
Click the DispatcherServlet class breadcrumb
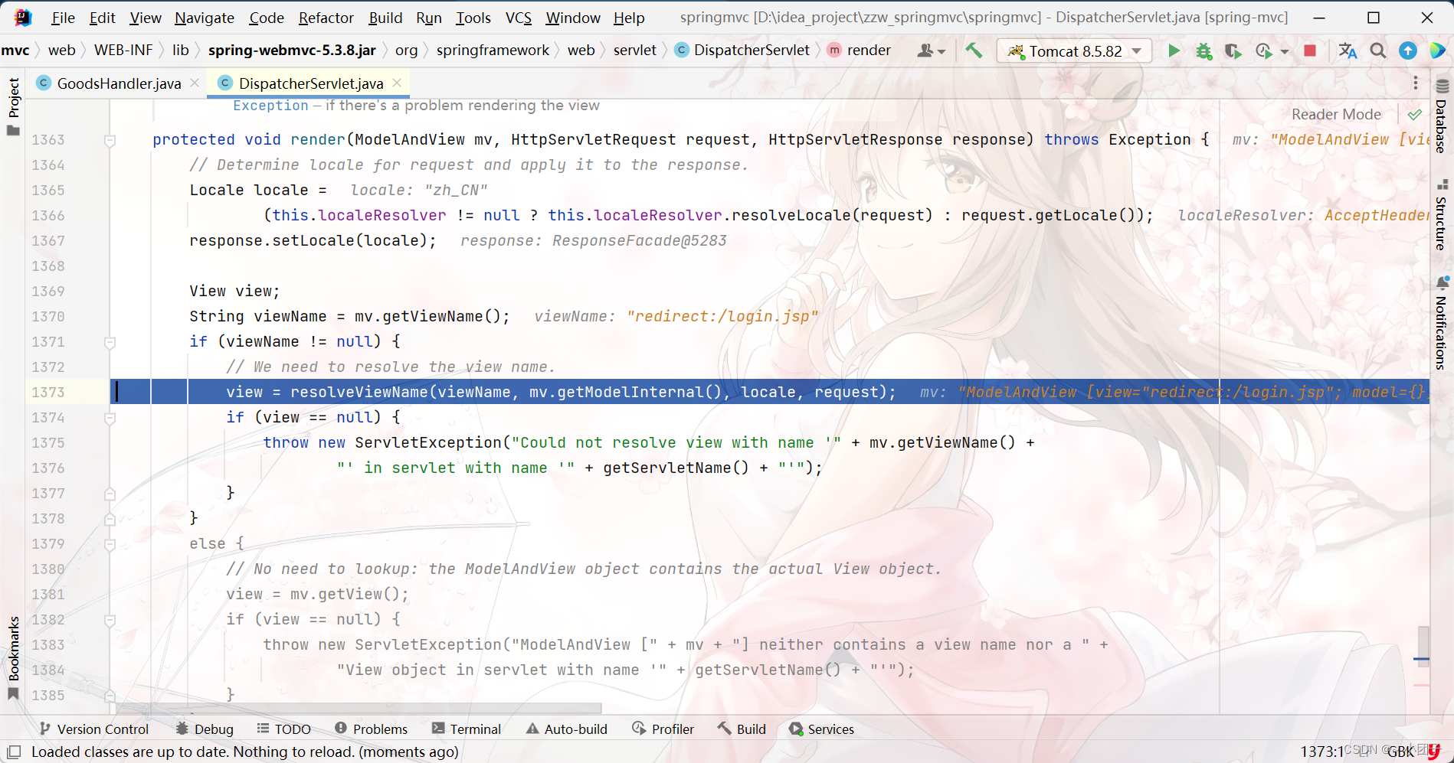click(742, 50)
